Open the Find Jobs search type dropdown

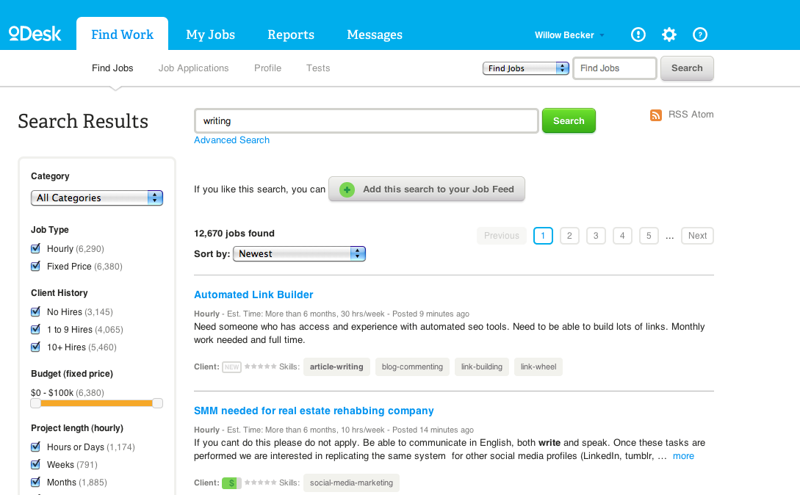click(x=526, y=68)
